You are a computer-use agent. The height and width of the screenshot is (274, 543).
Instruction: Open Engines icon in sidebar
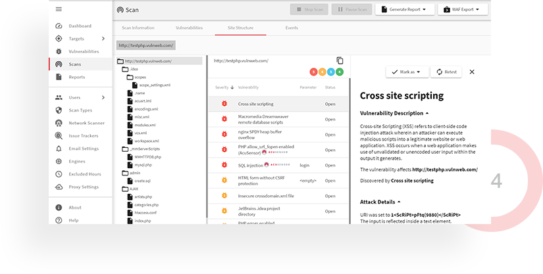point(59,162)
